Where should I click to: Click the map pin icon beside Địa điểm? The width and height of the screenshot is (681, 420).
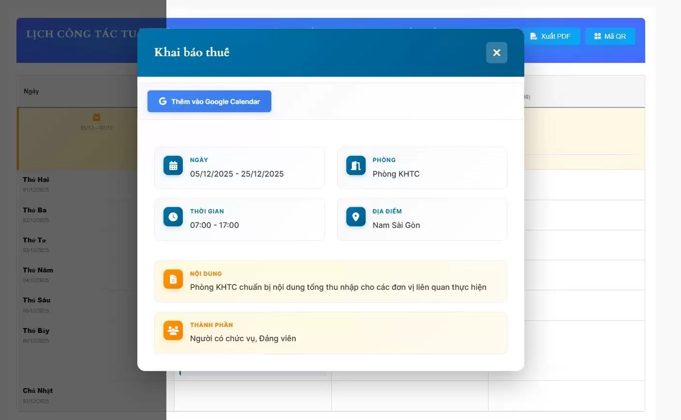[x=355, y=217]
